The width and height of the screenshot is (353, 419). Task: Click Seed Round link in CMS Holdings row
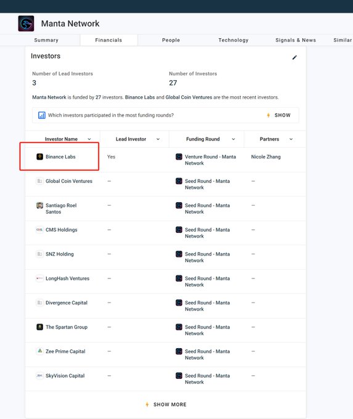(x=208, y=233)
